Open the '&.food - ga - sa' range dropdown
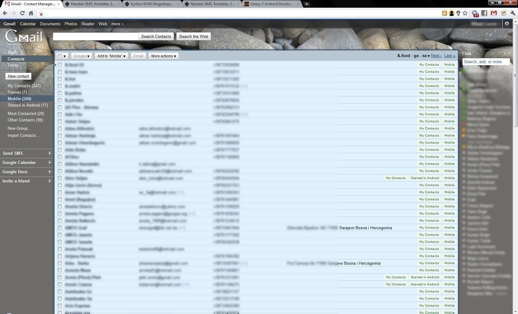 click(413, 56)
